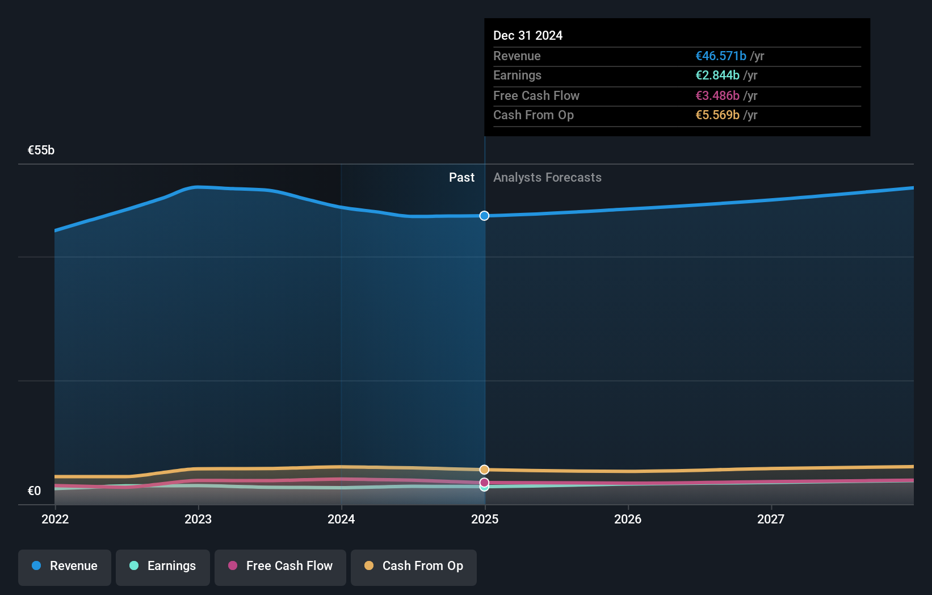Click the €55b y-axis label
This screenshot has width=932, height=595.
tap(41, 150)
